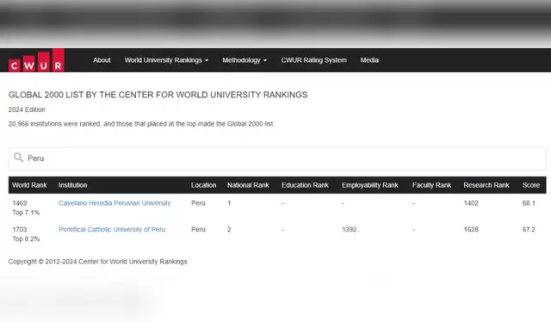Click the Top 7.1% label
The image size is (551, 322).
tap(26, 213)
